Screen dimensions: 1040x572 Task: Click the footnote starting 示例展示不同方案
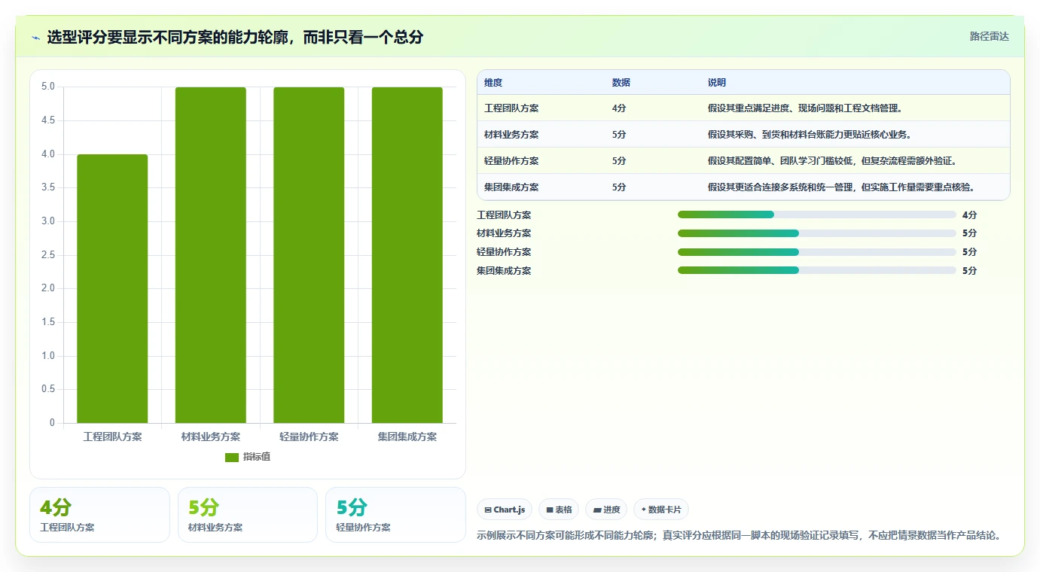click(739, 536)
